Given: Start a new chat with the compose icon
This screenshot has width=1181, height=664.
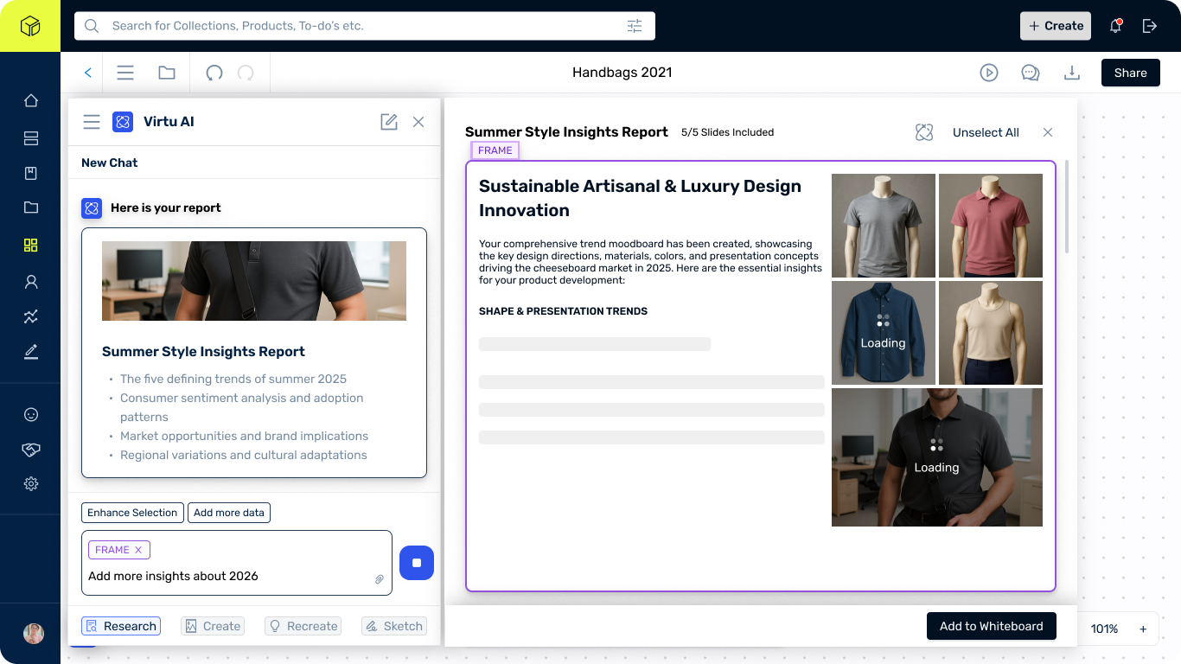Looking at the screenshot, I should (388, 122).
